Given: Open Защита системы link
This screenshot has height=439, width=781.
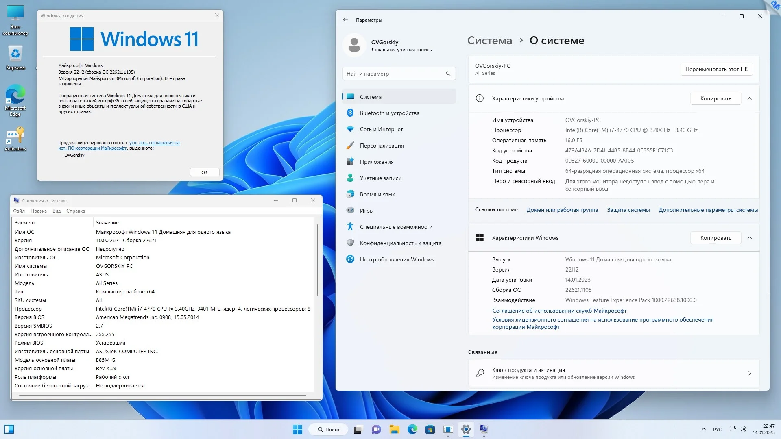Looking at the screenshot, I should (628, 210).
